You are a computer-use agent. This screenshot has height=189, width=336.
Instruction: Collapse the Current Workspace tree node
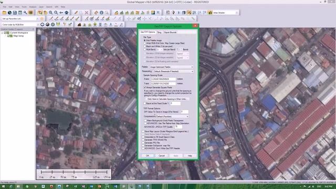2,33
